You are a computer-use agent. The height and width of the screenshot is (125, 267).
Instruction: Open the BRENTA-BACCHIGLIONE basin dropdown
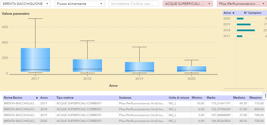pyautogui.click(x=26, y=4)
